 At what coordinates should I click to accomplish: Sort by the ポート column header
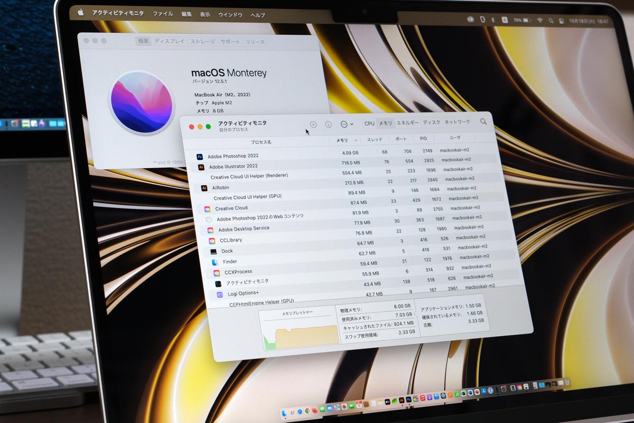[400, 139]
